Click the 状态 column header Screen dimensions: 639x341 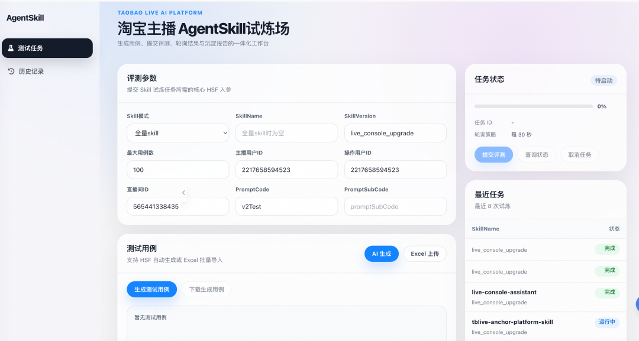pos(614,229)
